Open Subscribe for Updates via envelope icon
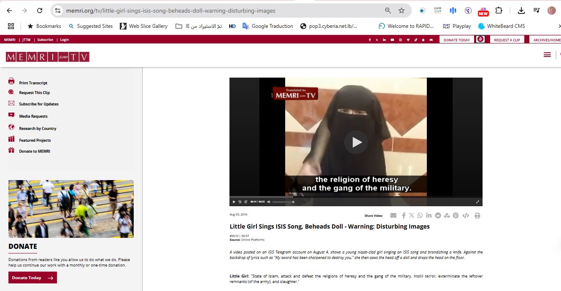This screenshot has width=561, height=291. pos(12,104)
